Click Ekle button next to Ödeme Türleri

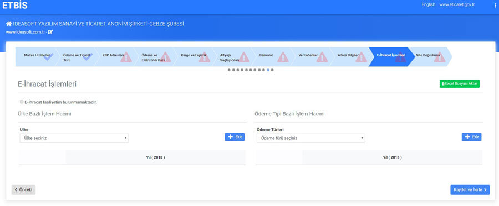472,137
